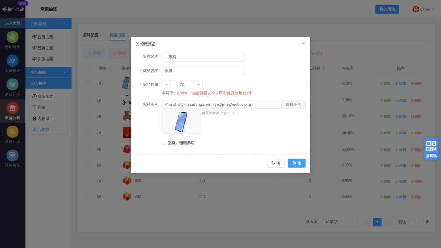Check the row 70 checkbox
The height and width of the screenshot is (248, 441).
88,181
